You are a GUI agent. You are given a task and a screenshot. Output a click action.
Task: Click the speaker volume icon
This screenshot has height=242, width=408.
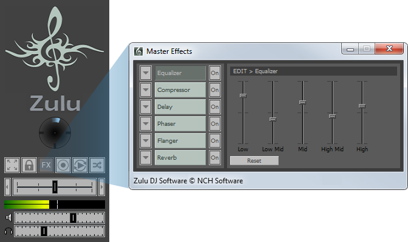pos(8,217)
